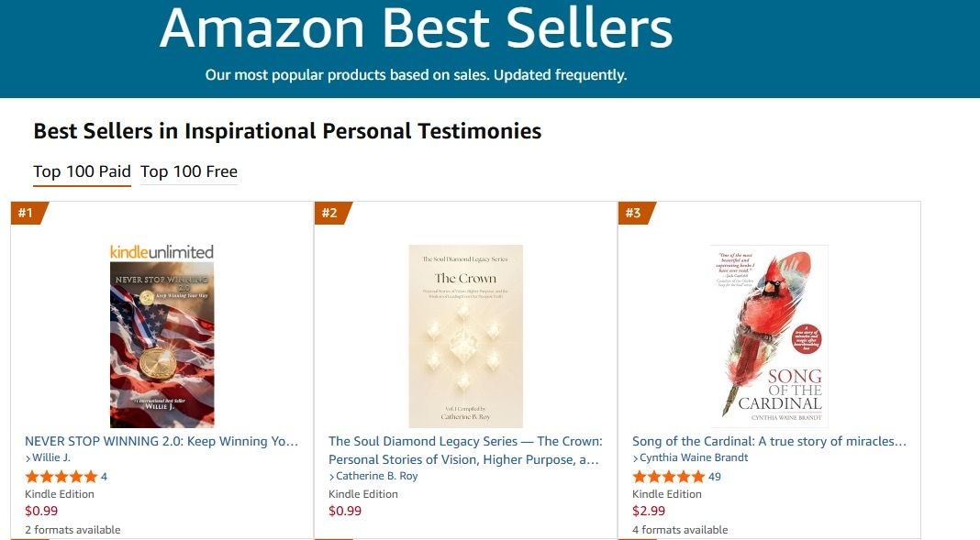Screen dimensions: 980x540
Task: Click the star rating for Song of the Cardinal
Action: point(668,477)
